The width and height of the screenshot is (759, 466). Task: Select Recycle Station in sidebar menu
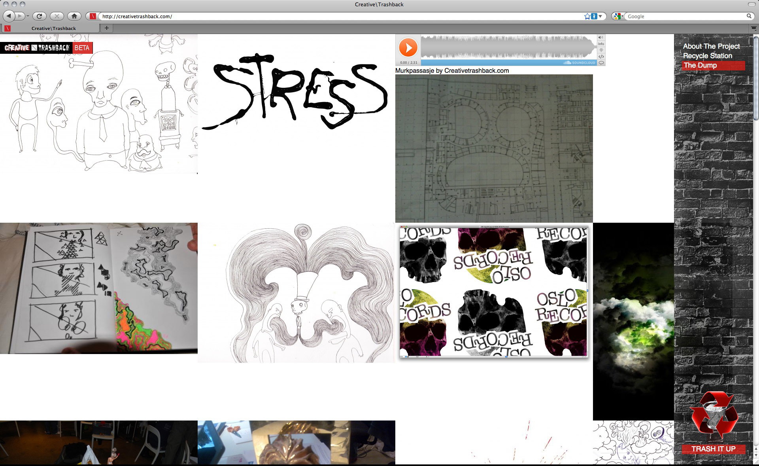708,56
